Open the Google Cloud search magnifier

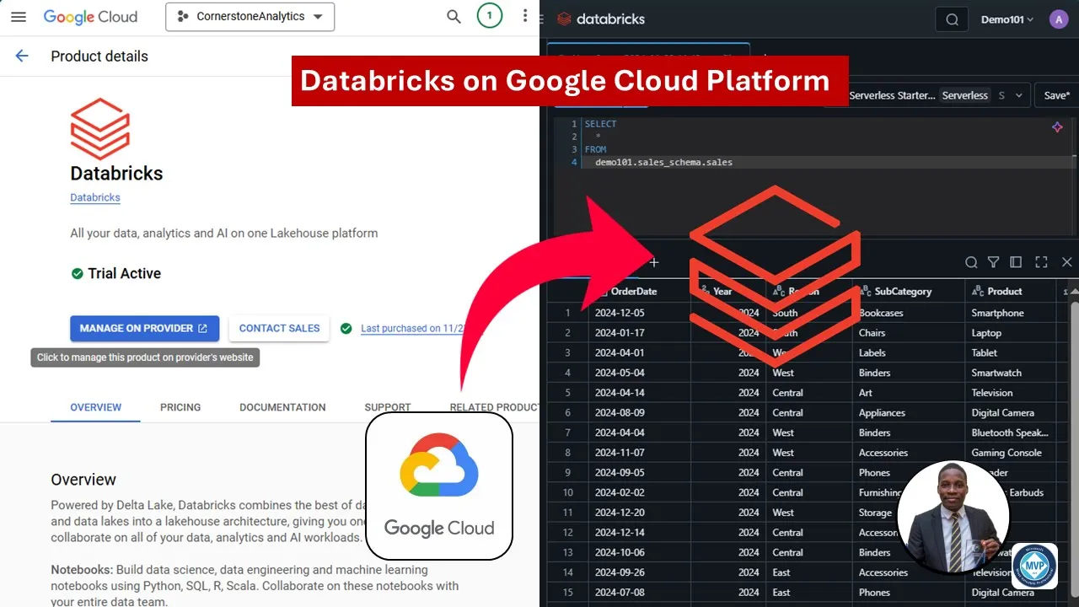click(454, 17)
